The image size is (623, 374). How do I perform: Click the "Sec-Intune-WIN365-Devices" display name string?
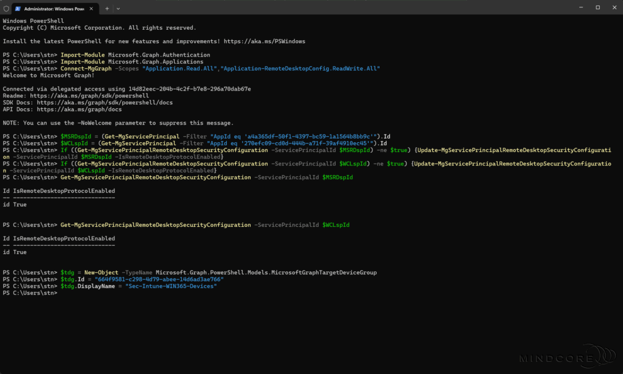[171, 286]
